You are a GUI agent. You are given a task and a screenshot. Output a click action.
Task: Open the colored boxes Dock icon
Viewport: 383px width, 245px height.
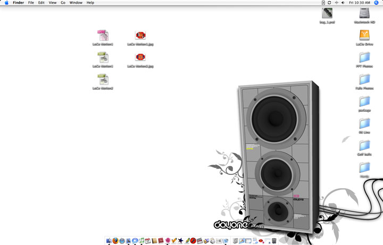[206, 241]
